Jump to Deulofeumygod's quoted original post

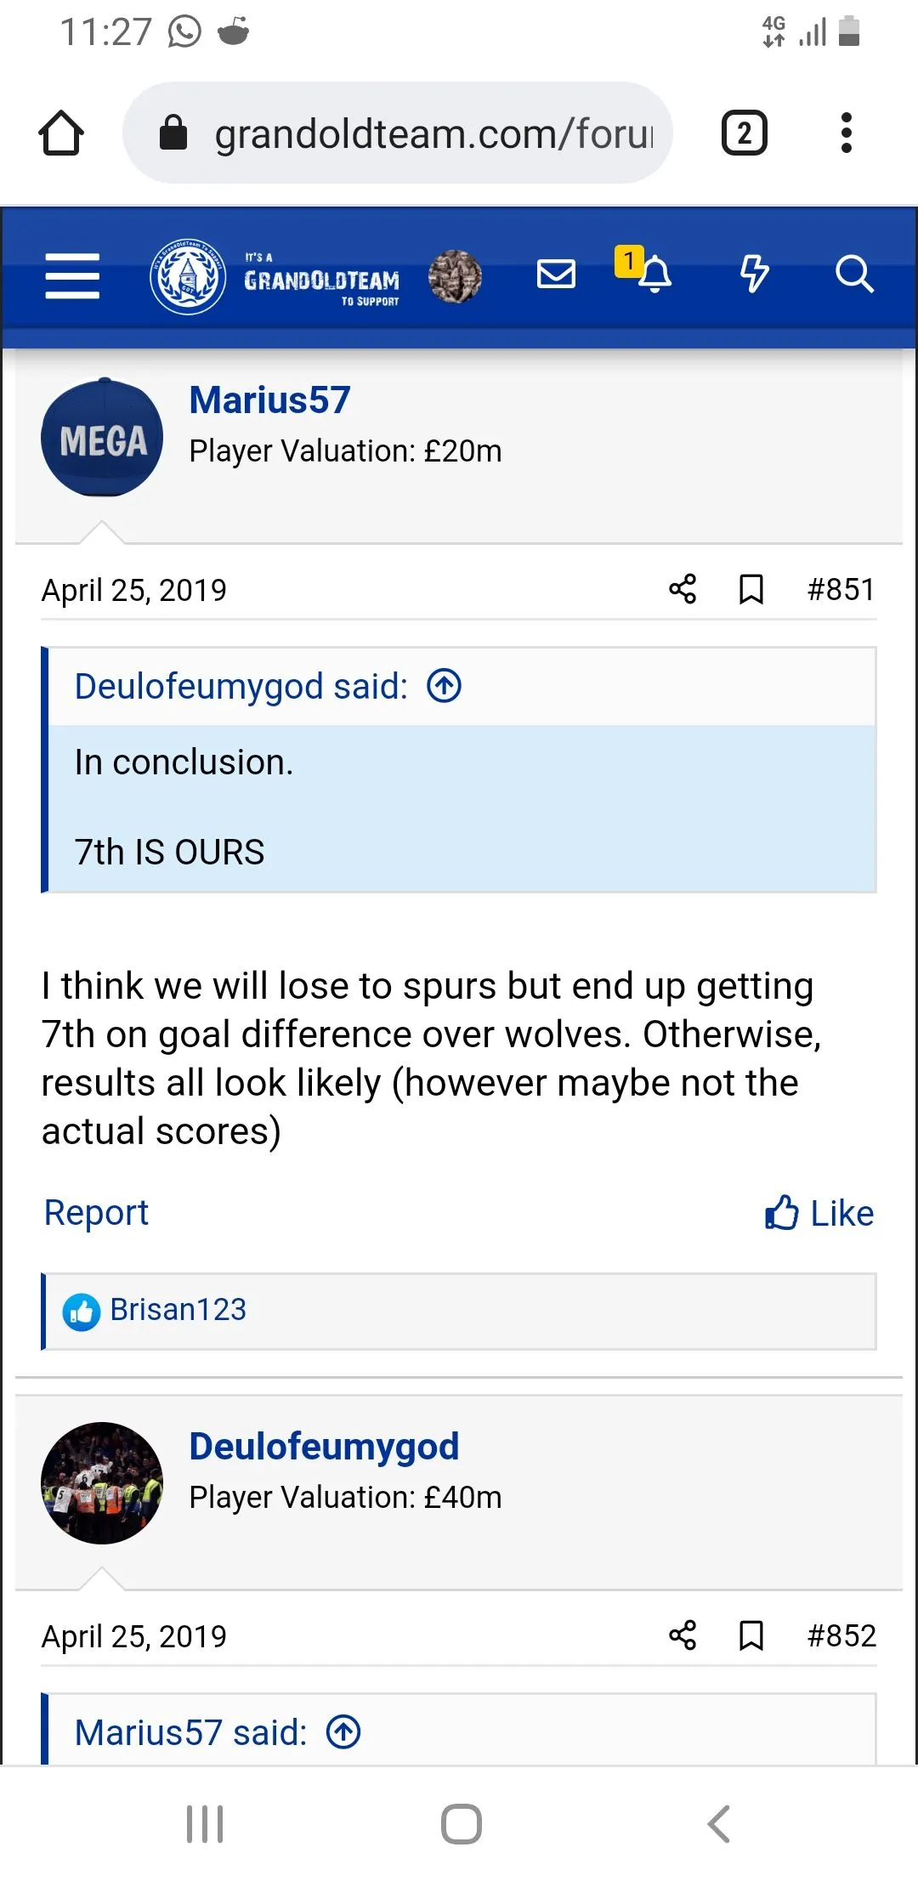pyautogui.click(x=444, y=686)
